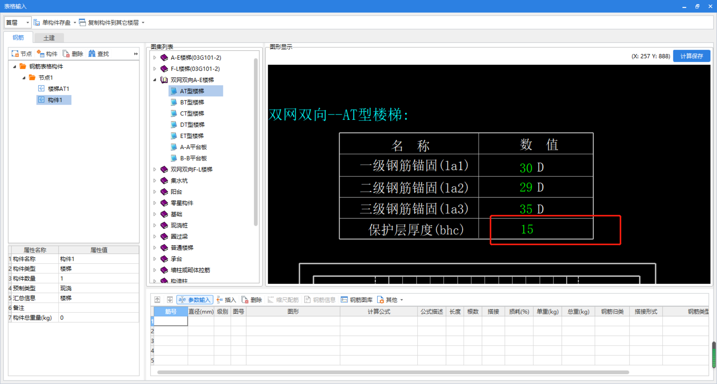Click the 构件名称 value 构件1
This screenshot has height=384, width=717.
pyautogui.click(x=99, y=259)
